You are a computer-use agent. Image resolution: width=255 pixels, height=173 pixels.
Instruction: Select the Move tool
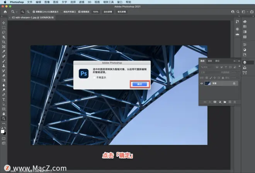coord(3,23)
